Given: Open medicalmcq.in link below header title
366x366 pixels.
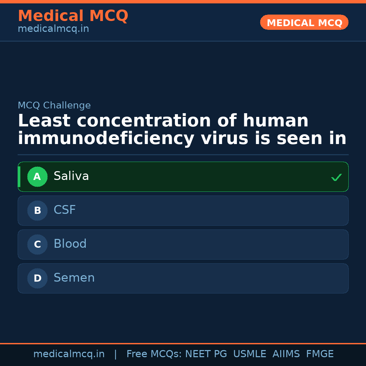Looking at the screenshot, I should (x=53, y=29).
